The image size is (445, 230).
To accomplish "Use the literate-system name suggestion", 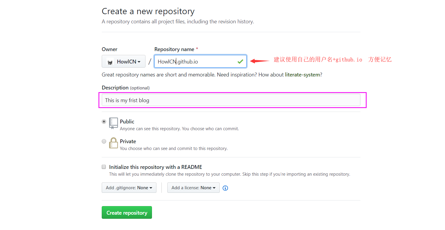I will [x=302, y=75].
